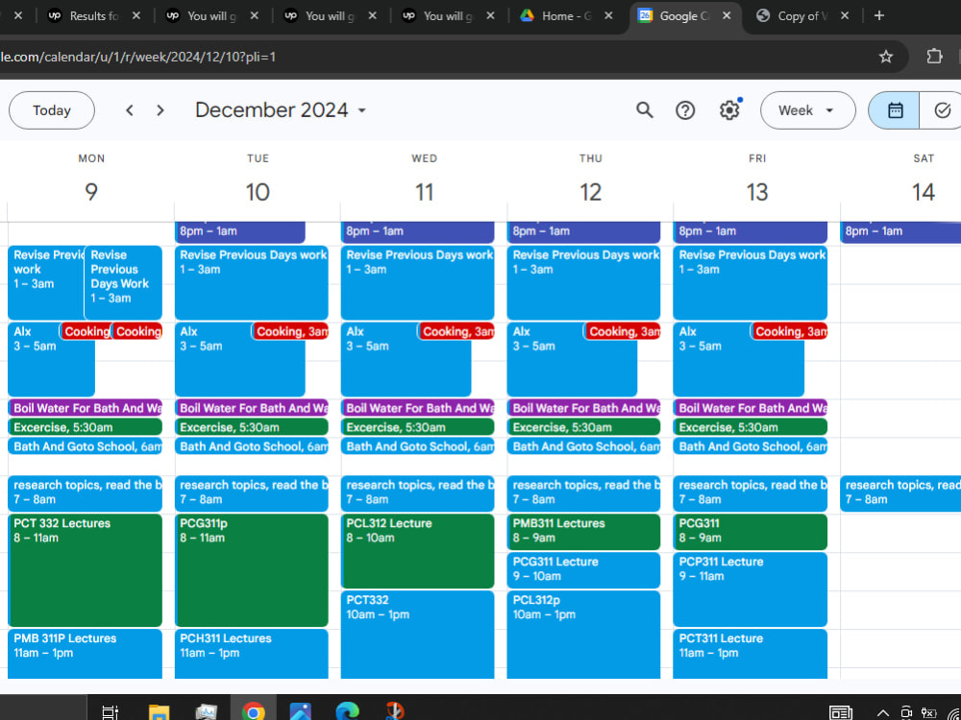The width and height of the screenshot is (961, 720).
Task: Bookmark this page with the star
Action: (886, 57)
